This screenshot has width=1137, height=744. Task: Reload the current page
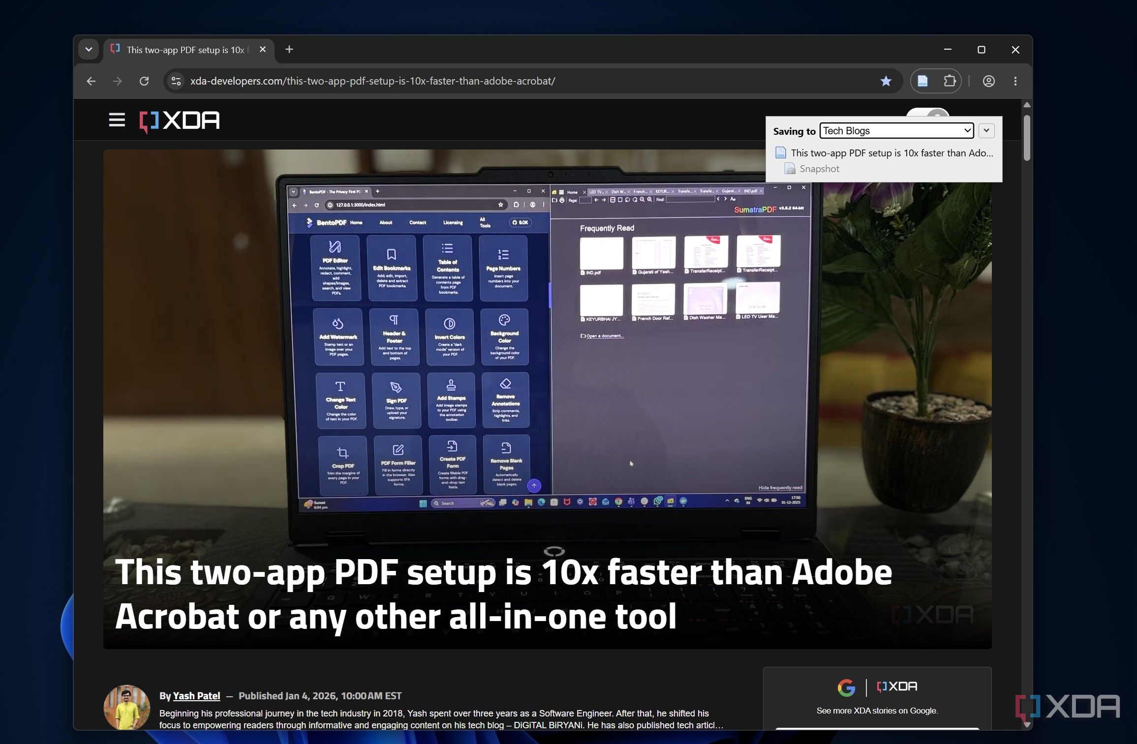tap(144, 81)
